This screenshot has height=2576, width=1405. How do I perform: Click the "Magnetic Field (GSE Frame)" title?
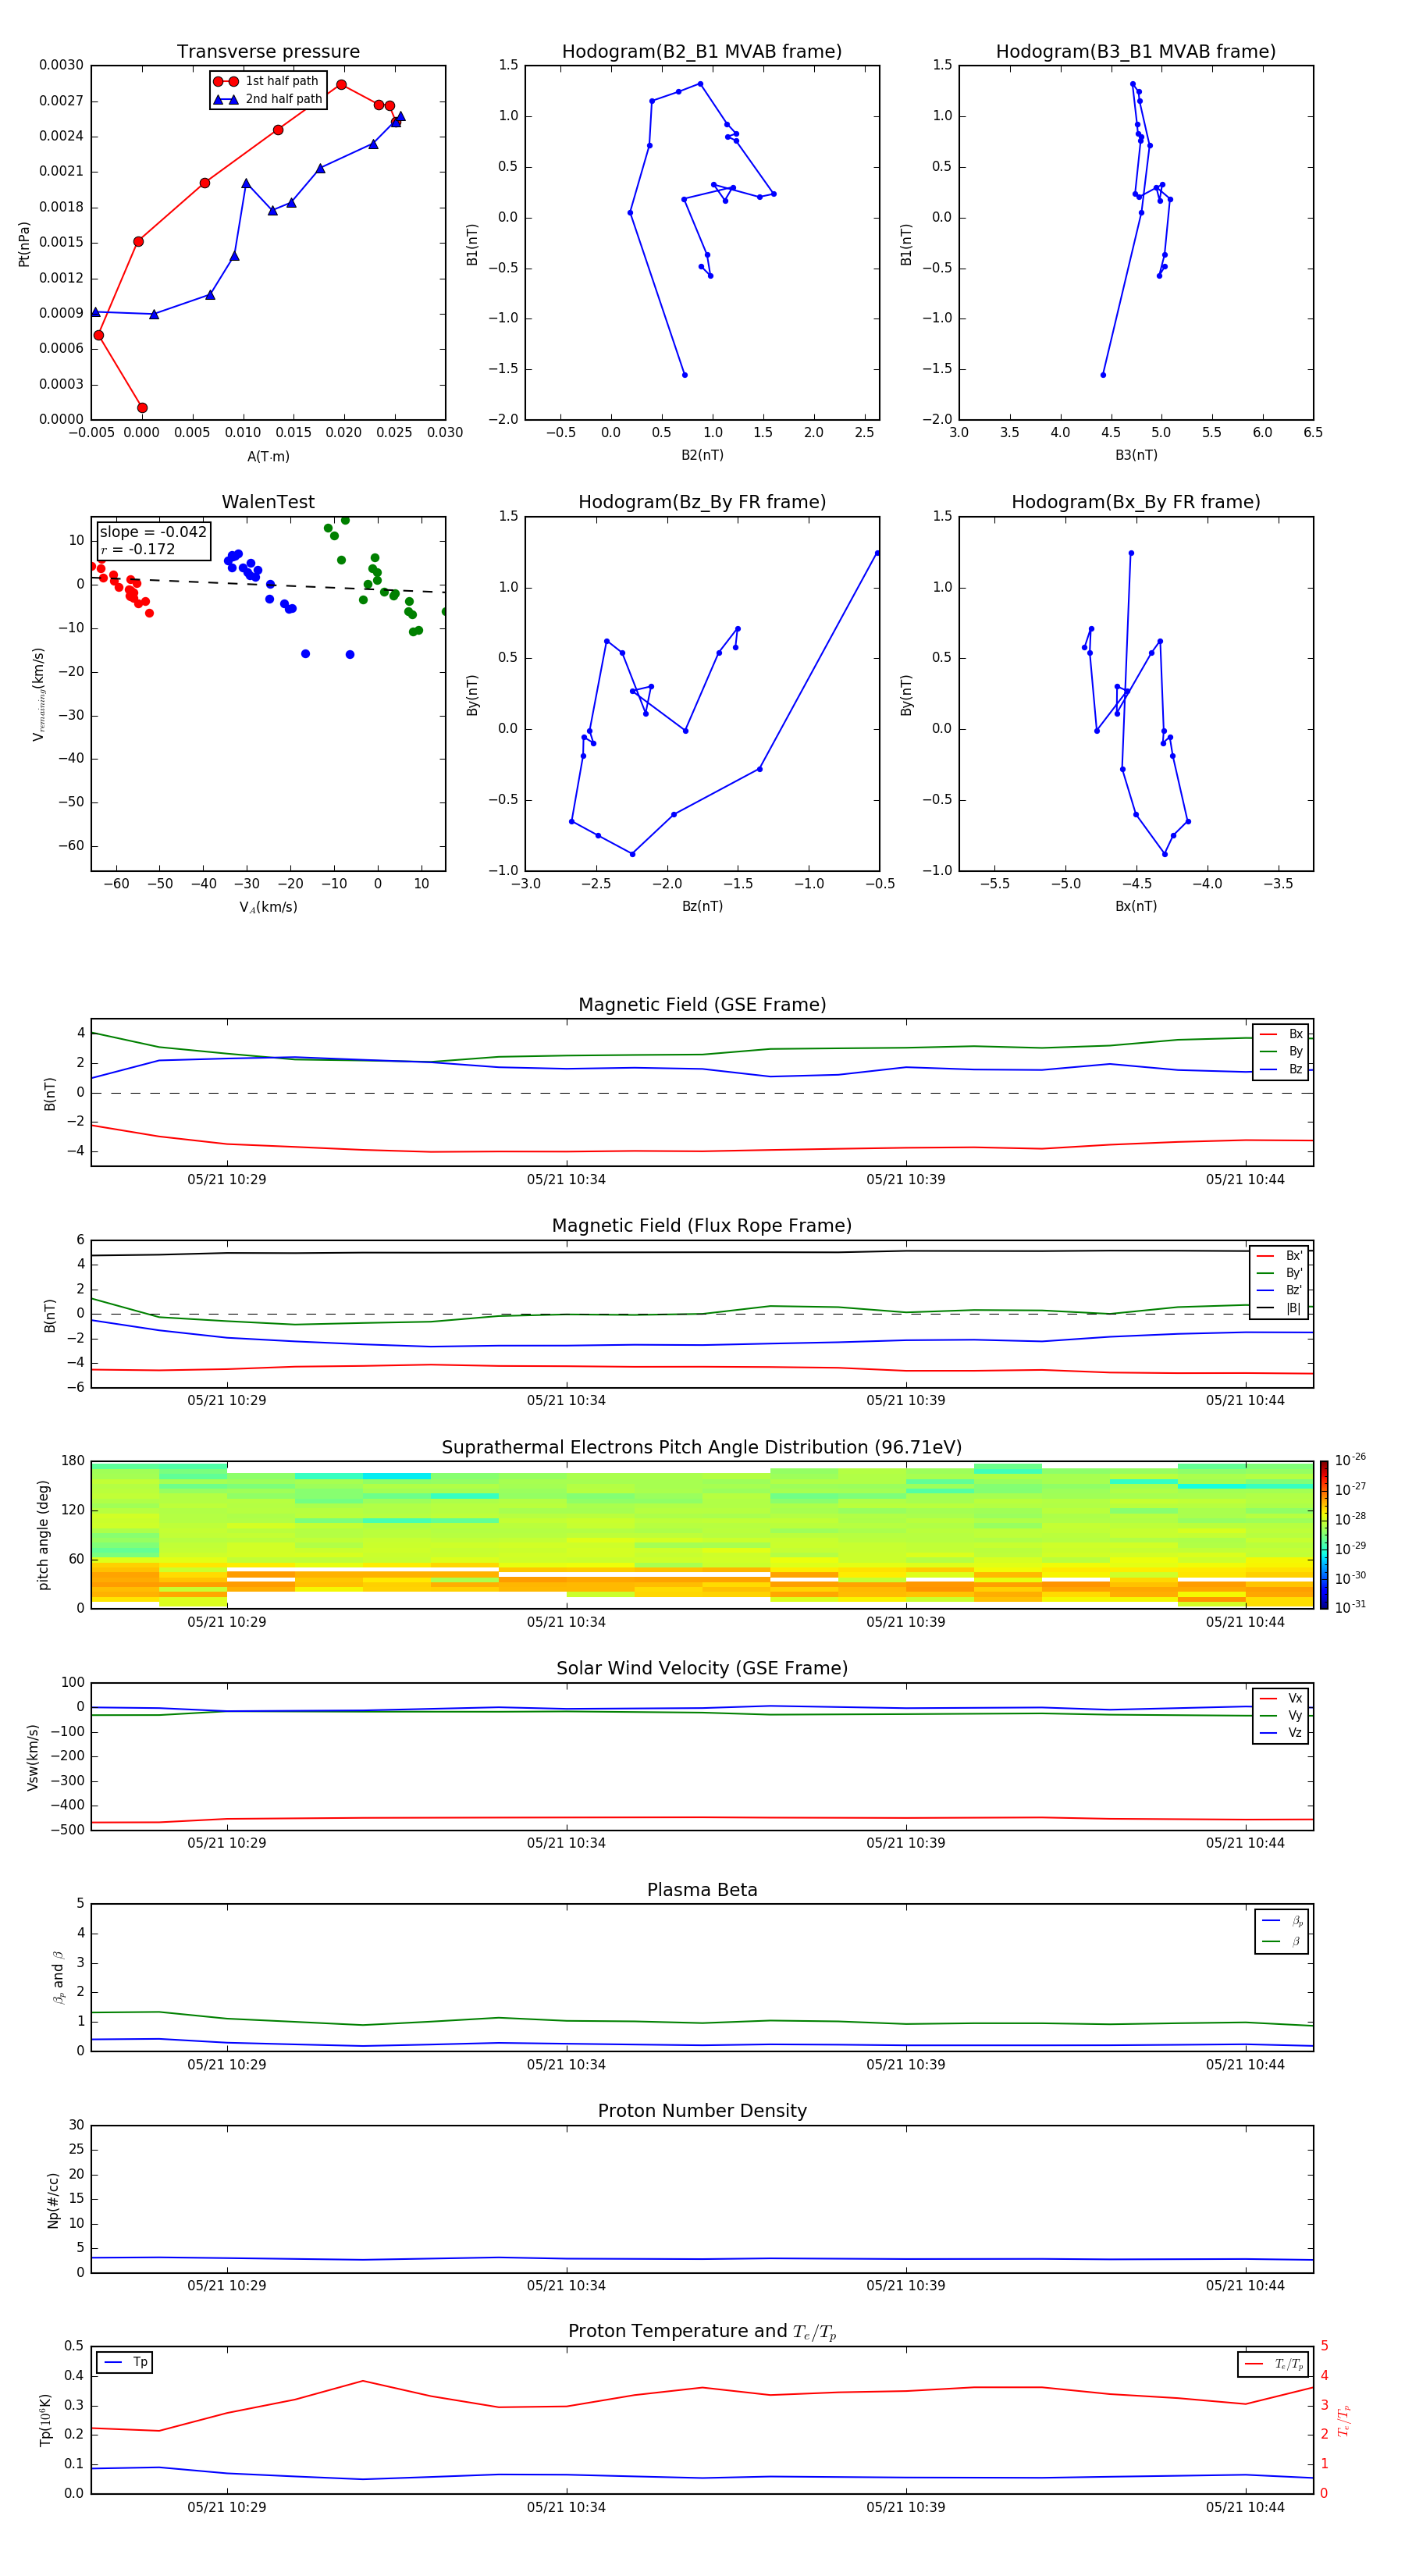click(702, 1005)
